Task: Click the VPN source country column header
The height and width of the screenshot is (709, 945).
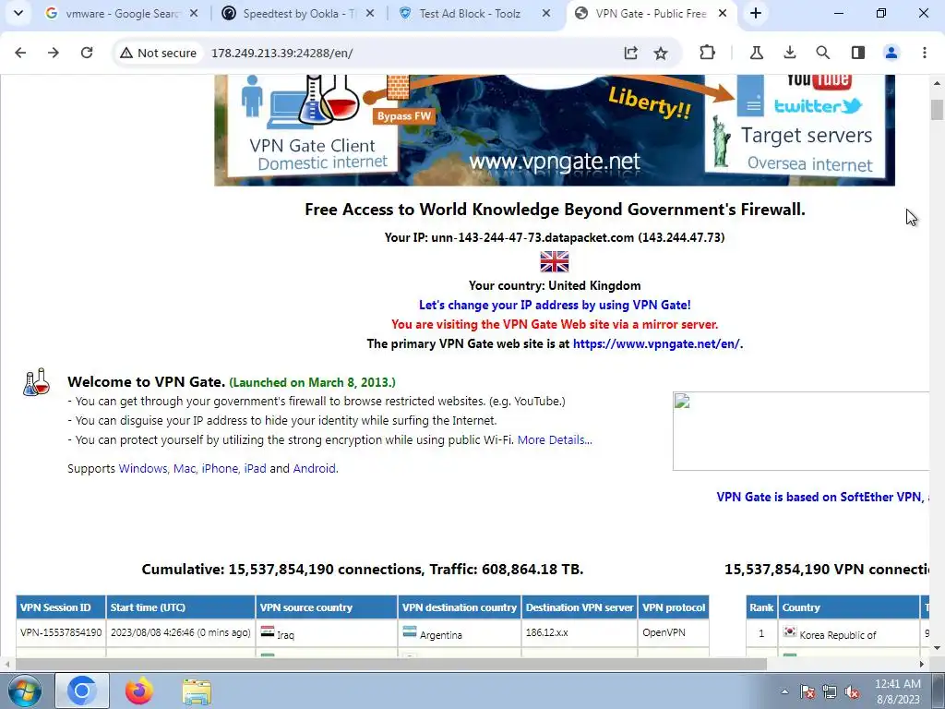Action: pyautogui.click(x=326, y=607)
